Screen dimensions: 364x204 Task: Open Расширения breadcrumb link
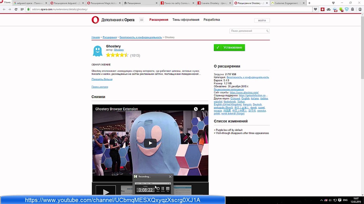110,37
